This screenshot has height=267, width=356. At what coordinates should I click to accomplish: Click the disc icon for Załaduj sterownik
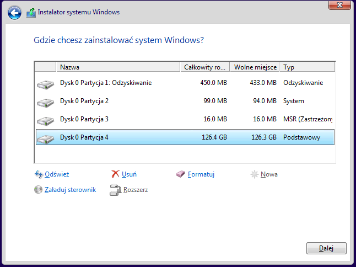tap(38, 190)
